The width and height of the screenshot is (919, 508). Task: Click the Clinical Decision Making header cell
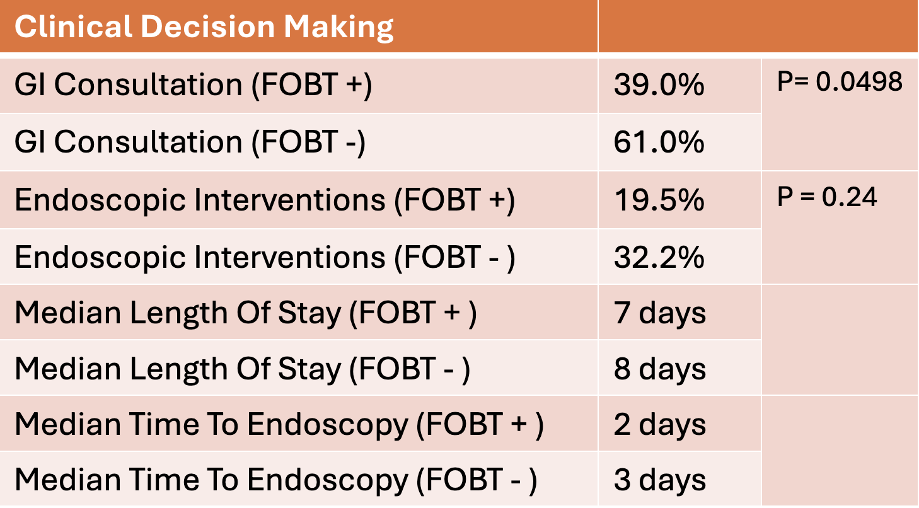coord(299,26)
